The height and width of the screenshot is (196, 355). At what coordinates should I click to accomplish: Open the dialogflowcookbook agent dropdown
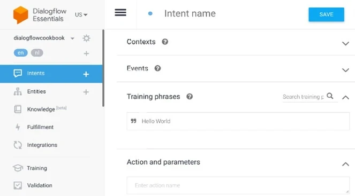click(72, 38)
